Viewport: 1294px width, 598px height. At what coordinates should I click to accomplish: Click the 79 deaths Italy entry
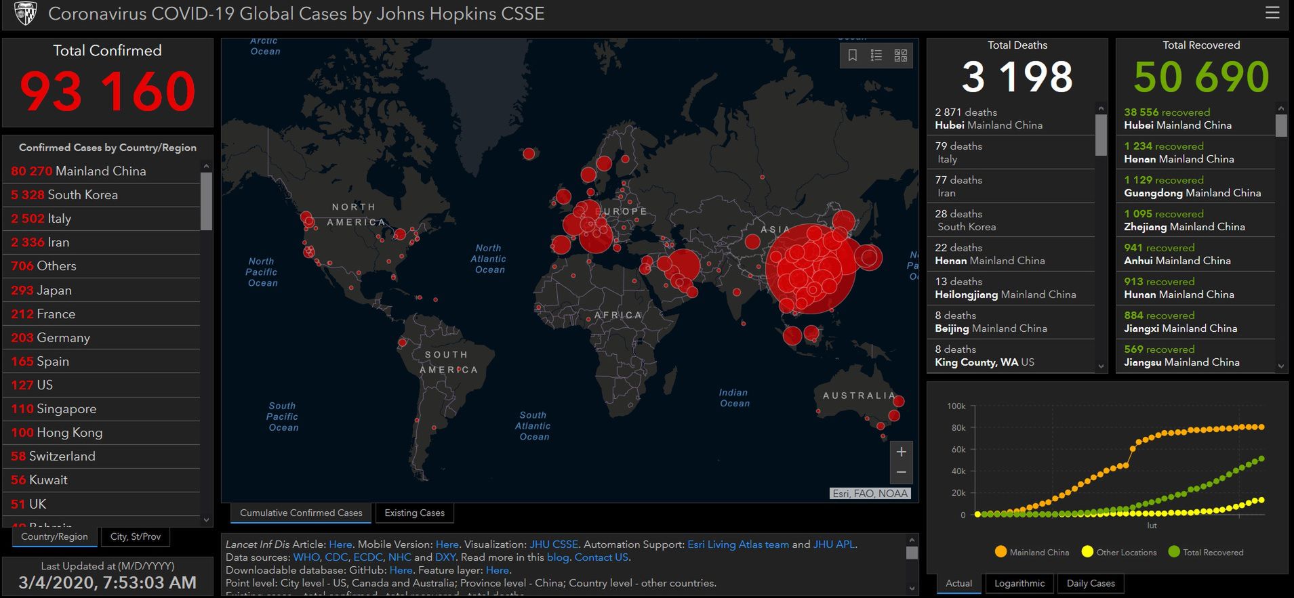pos(1011,152)
